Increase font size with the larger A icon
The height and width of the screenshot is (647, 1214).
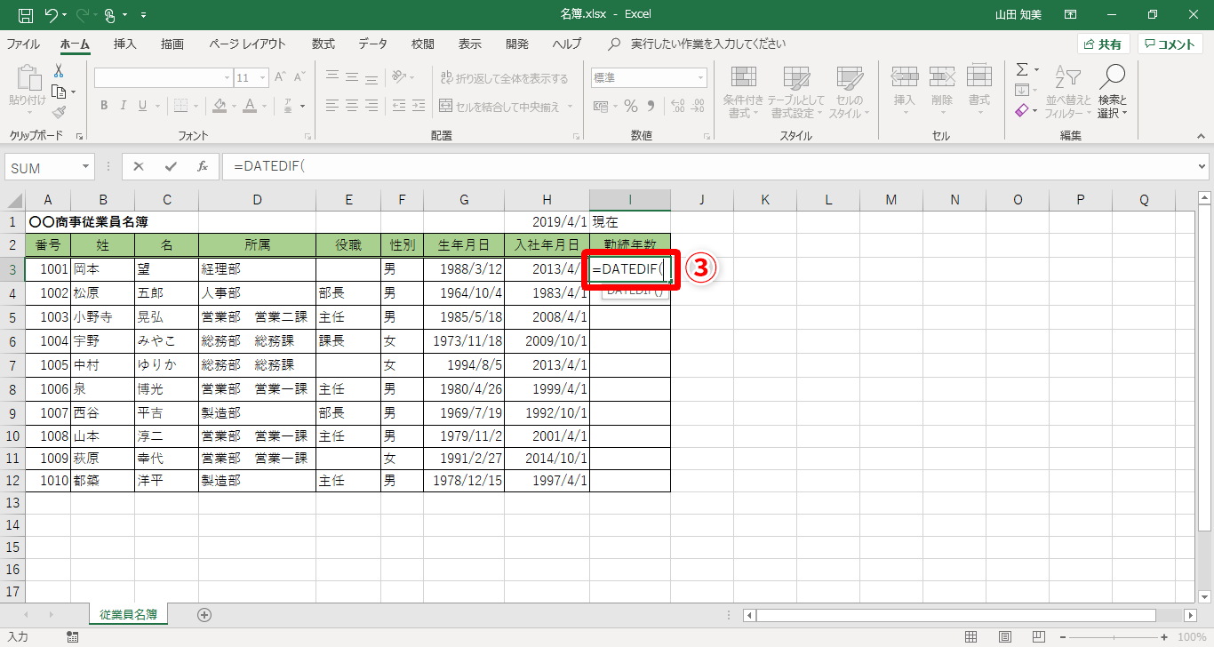(279, 77)
